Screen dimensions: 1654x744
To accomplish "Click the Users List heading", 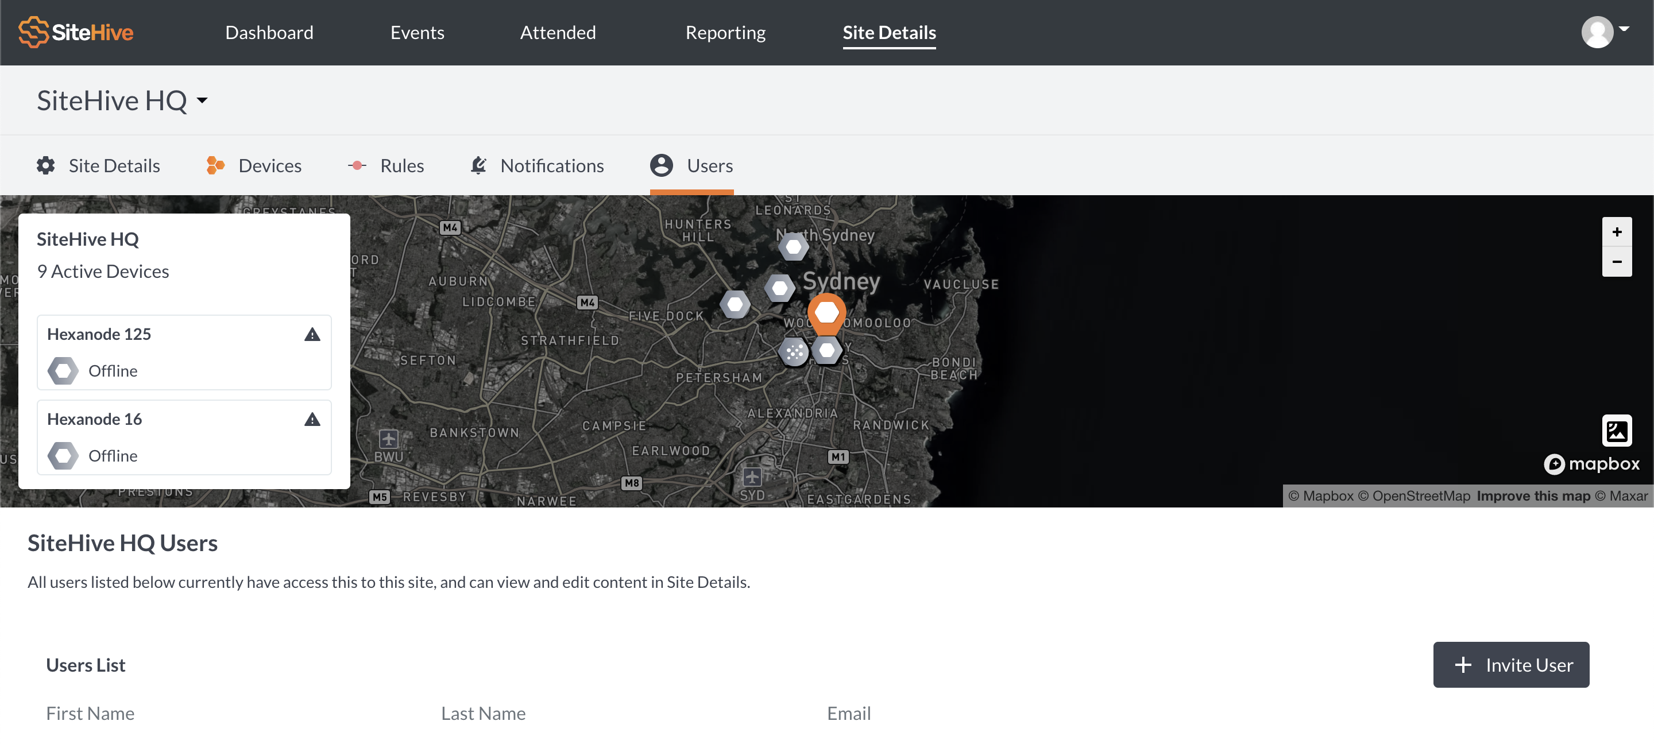I will (86, 665).
